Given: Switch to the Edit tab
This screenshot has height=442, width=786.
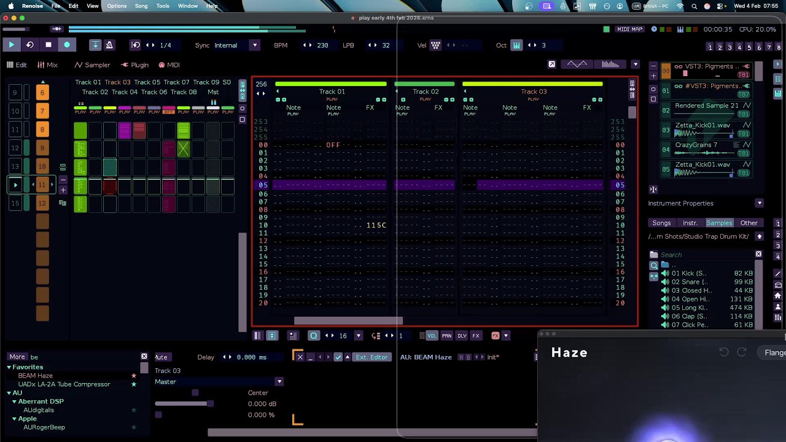Looking at the screenshot, I should point(17,65).
